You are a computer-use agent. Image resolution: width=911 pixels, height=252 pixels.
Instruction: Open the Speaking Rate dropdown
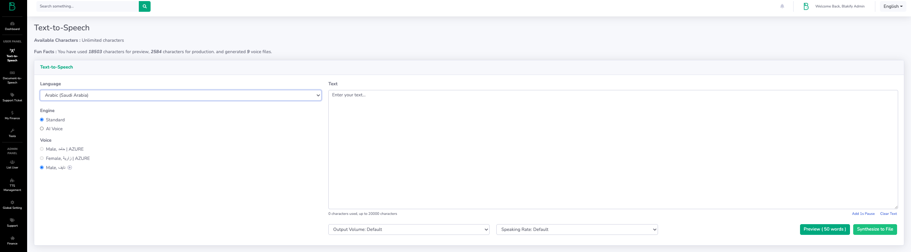[577, 230]
